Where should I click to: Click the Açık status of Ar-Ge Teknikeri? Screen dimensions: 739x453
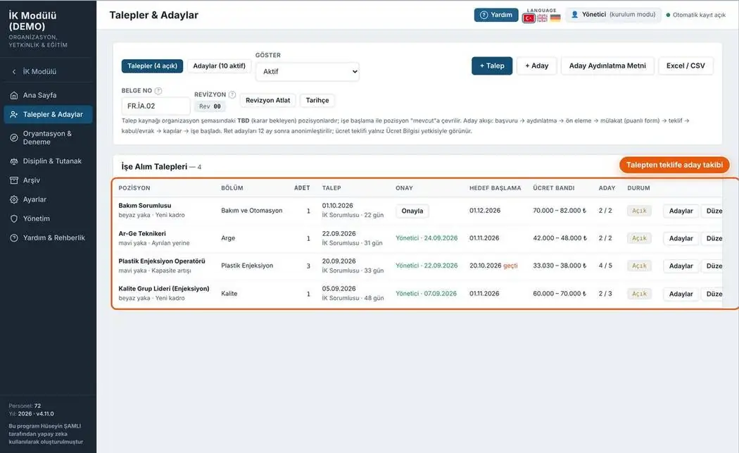tap(639, 238)
